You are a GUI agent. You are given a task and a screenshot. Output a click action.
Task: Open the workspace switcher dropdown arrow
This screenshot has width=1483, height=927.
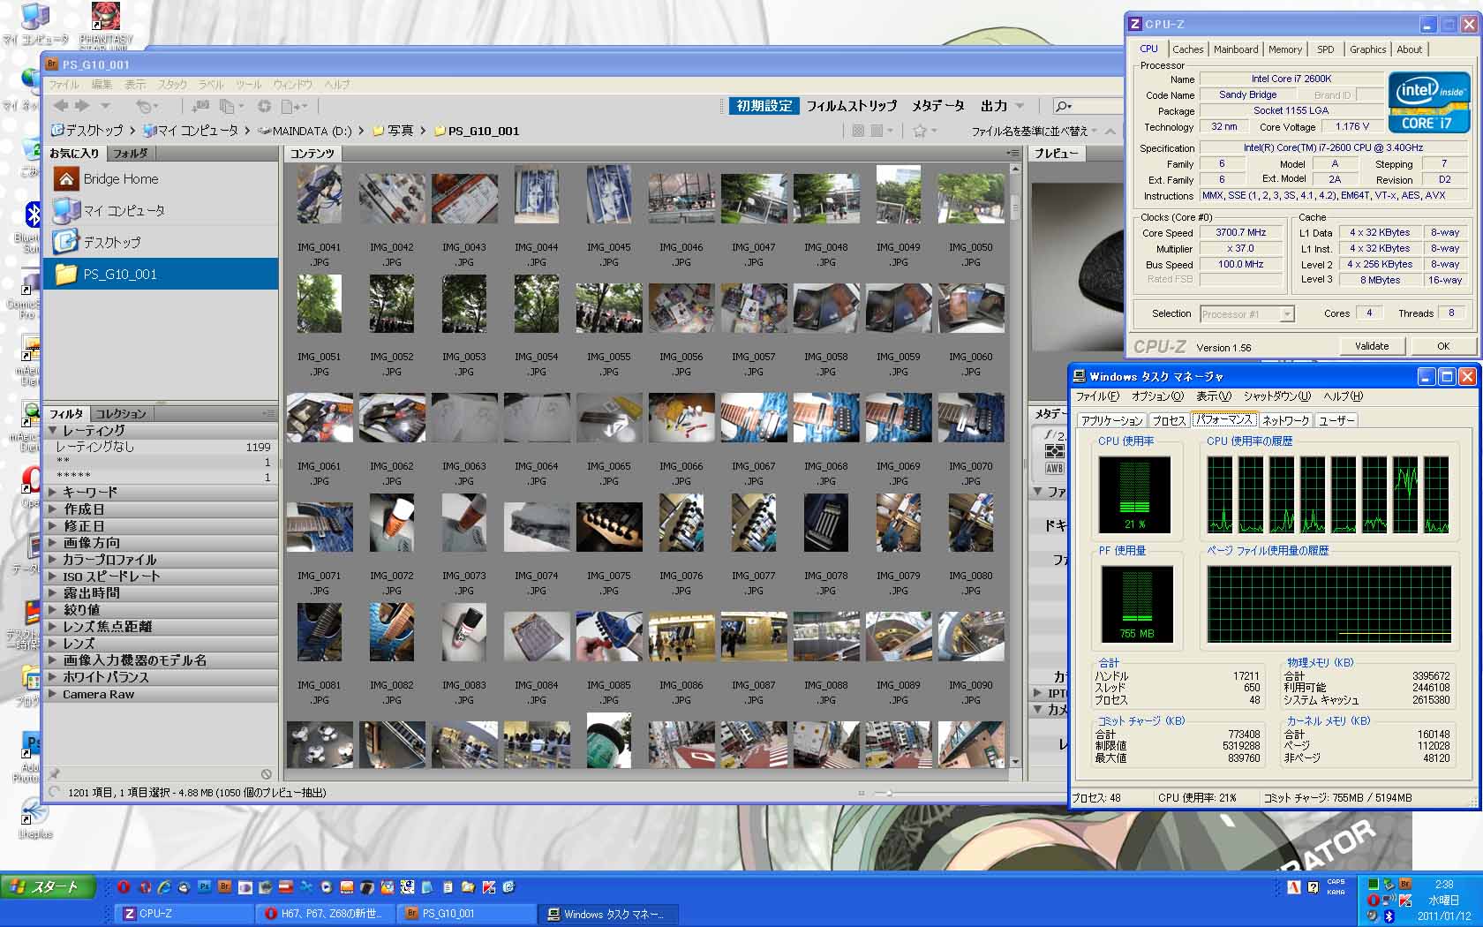point(1021,106)
